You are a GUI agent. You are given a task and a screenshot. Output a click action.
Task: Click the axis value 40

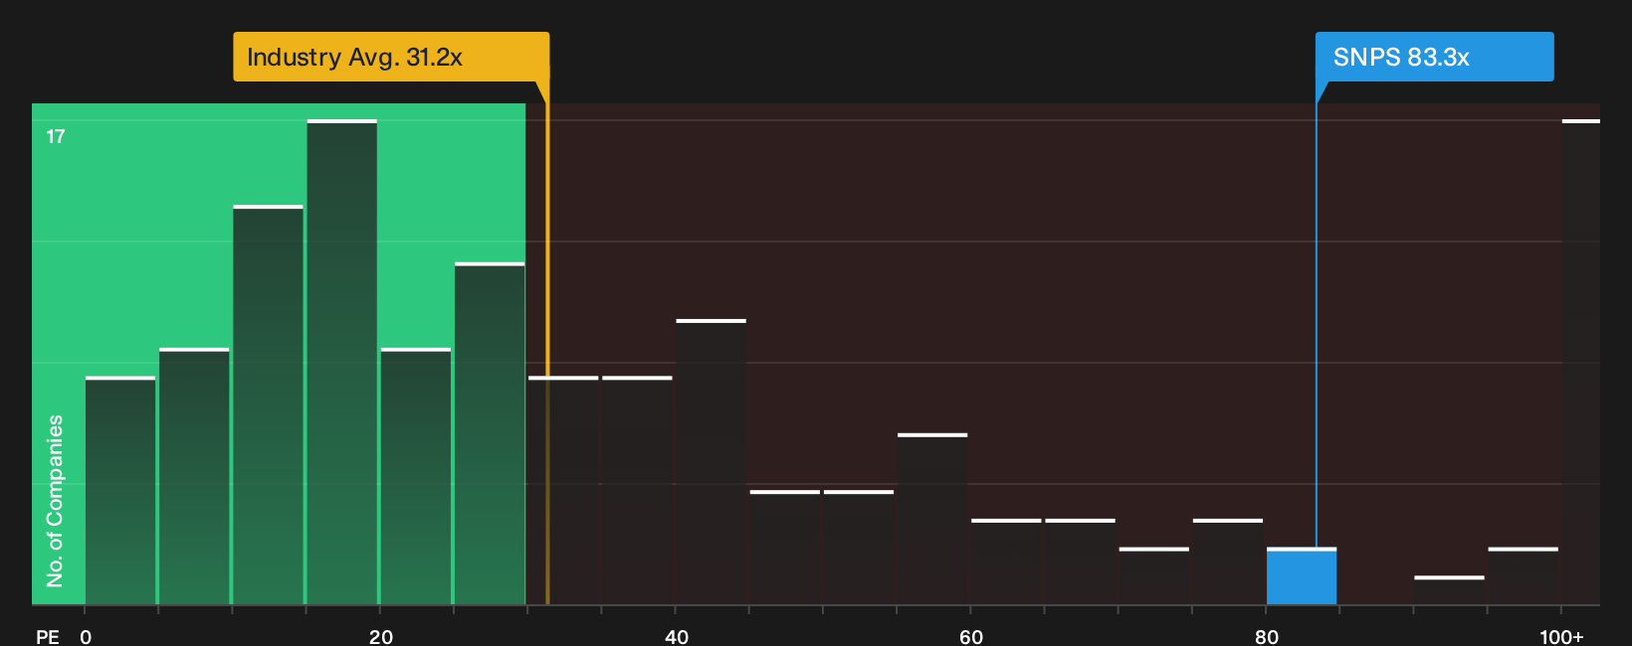coord(676,636)
